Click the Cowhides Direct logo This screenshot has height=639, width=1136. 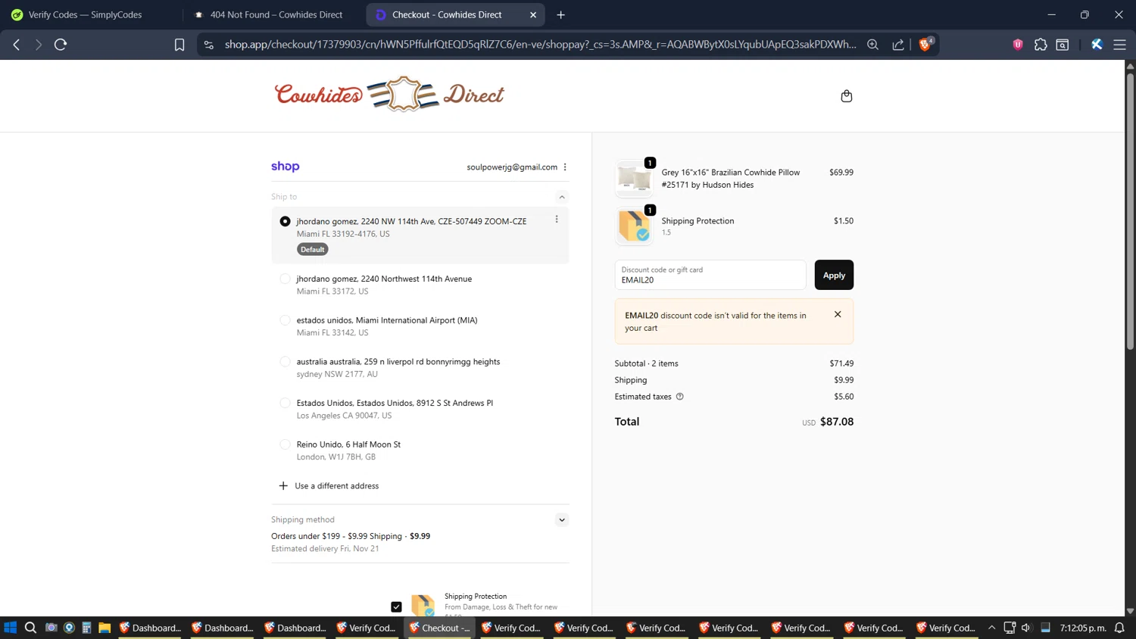point(389,95)
